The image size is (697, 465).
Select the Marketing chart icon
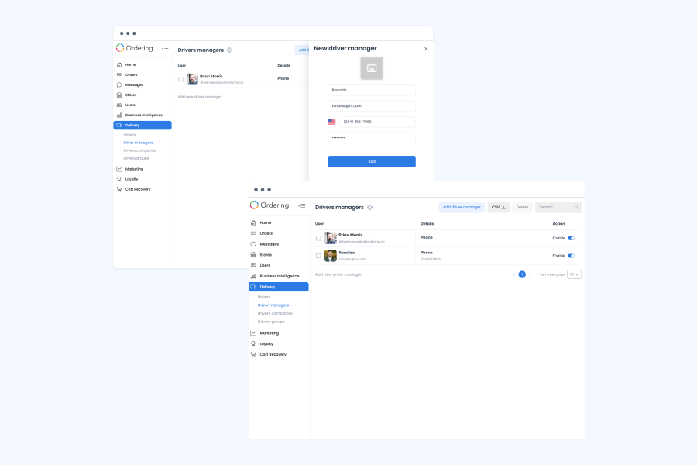pyautogui.click(x=252, y=332)
